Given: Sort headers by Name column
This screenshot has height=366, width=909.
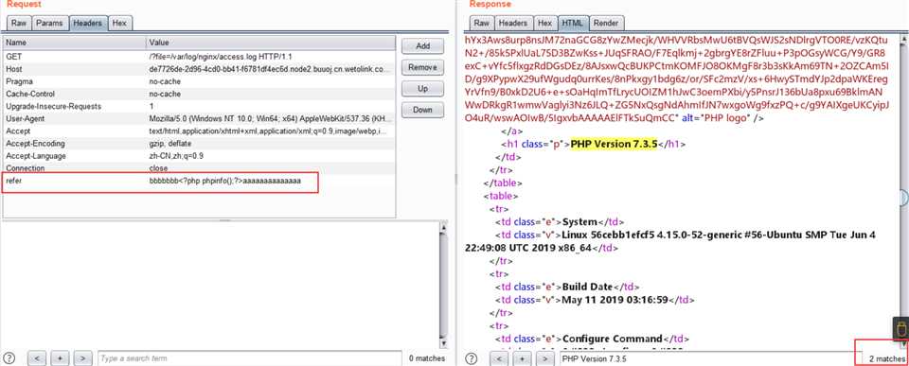Looking at the screenshot, I should (75, 43).
